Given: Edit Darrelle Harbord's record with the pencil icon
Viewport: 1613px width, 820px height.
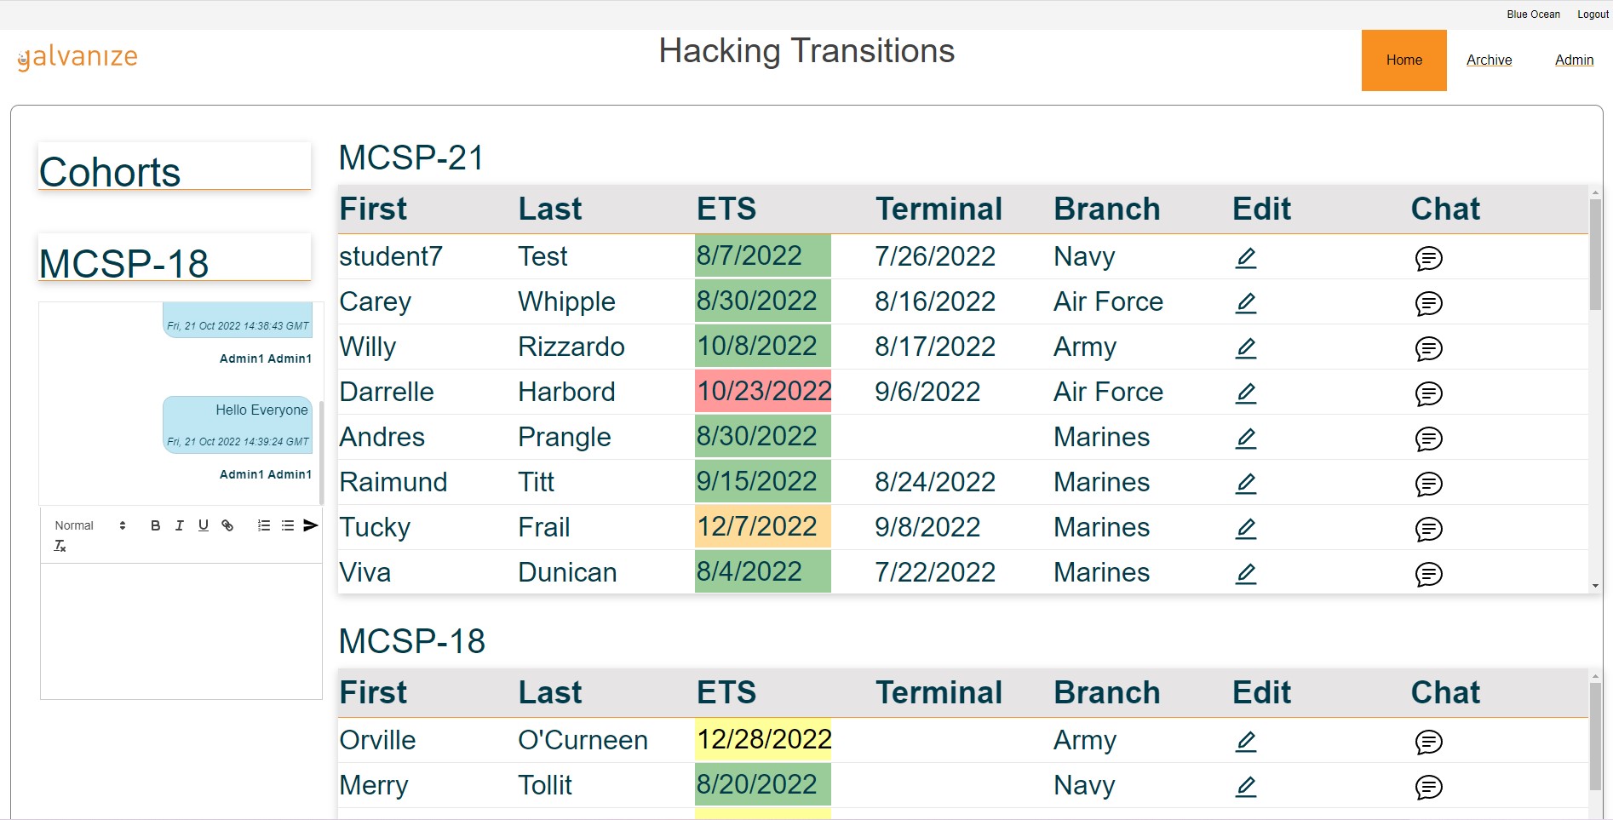Looking at the screenshot, I should (1245, 393).
